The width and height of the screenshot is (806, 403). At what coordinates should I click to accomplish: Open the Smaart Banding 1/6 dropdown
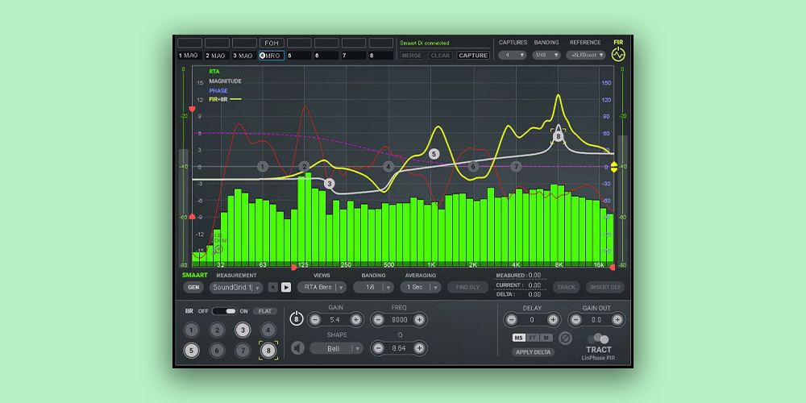(x=373, y=288)
